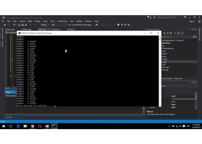
Task: Click Properties wrench icon in Solution Explorer
Action: [178, 33]
